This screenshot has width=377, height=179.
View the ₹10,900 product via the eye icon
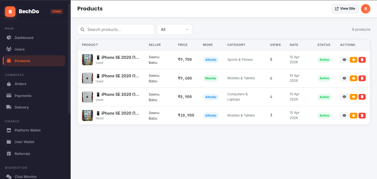(x=344, y=115)
